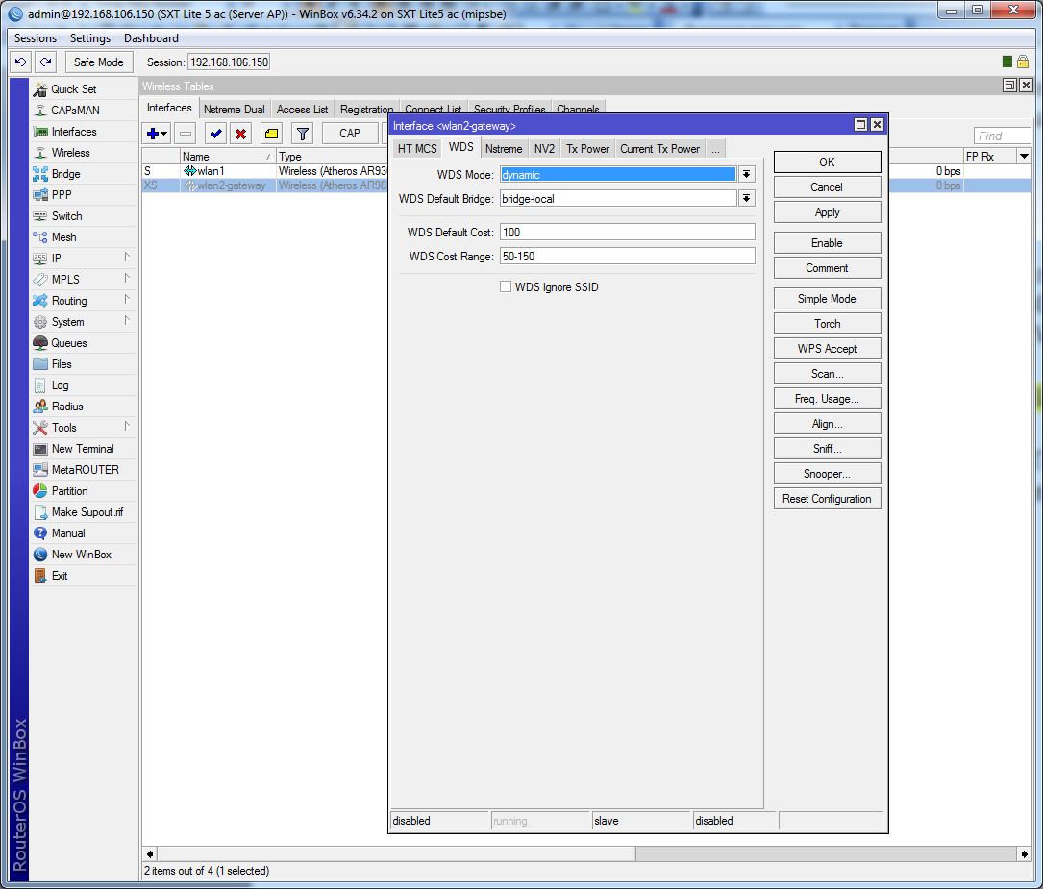Click the funnel filter icon
Screen dimensions: 1043x889
point(302,134)
